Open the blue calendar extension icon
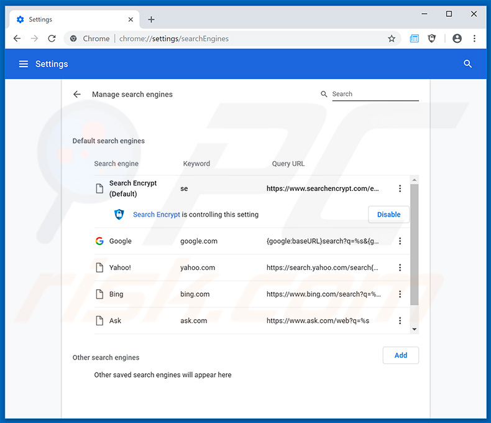 415,39
